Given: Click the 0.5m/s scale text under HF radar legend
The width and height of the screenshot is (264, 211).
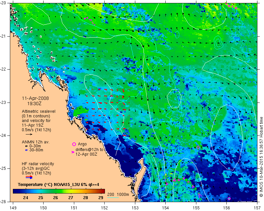Looking at the screenshot, I should (x=36, y=173).
